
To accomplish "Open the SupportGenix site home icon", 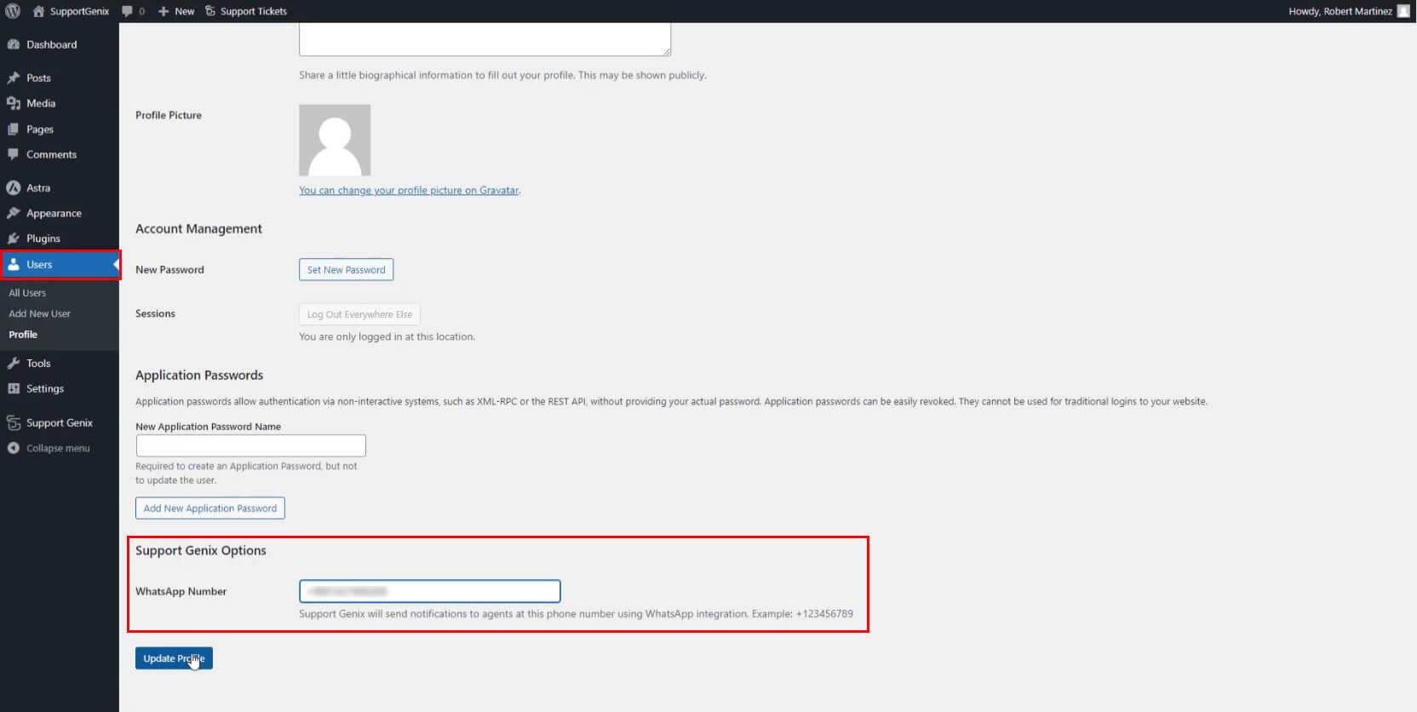I will (38, 11).
